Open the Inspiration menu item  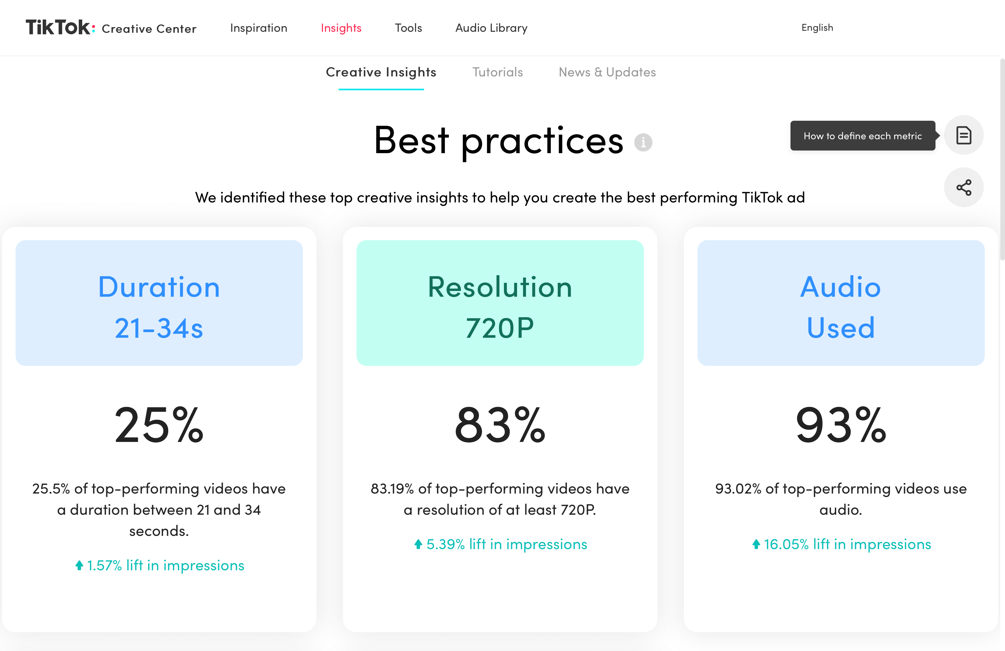point(259,27)
